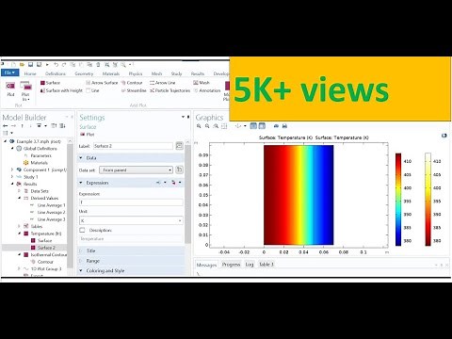The height and width of the screenshot is (339, 452).
Task: Open the Results ribbon tab
Action: coord(198,73)
